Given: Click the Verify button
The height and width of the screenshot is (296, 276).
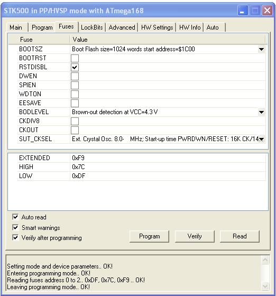Looking at the screenshot, I should pos(195,236).
